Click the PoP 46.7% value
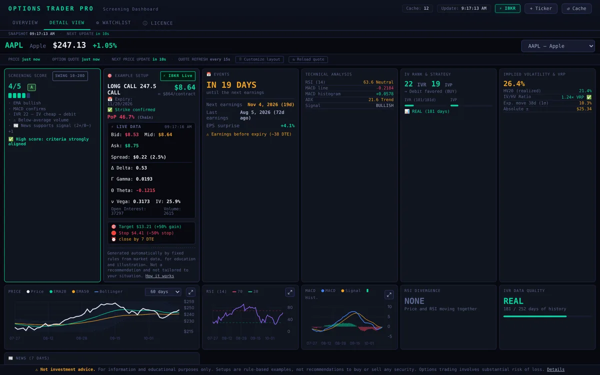600x375 pixels. (x=121, y=117)
